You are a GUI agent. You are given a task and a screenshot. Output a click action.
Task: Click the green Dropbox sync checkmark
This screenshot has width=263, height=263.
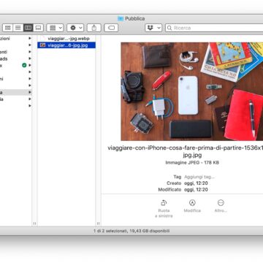24,65
